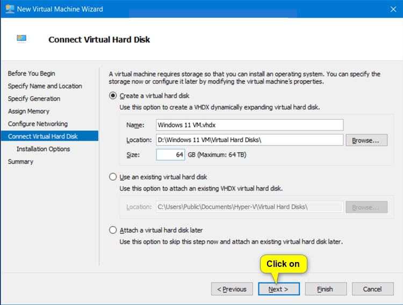Screen dimensions: 403x305
Task: Choose Attach a virtual hard disk later
Action: point(113,230)
